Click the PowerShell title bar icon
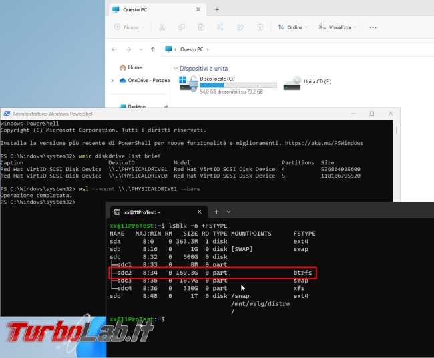The height and width of the screenshot is (358, 434). point(7,114)
